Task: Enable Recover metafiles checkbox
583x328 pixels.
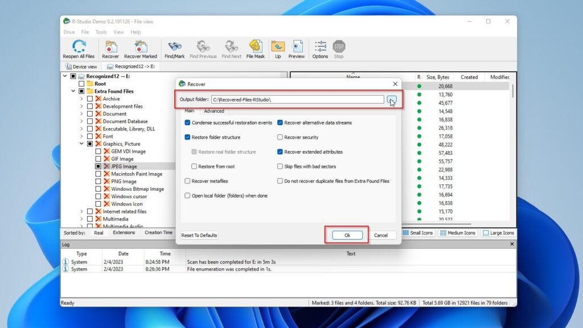Action: (x=187, y=181)
